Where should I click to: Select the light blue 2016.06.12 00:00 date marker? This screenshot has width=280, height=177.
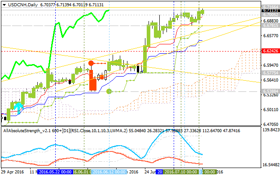109,172
